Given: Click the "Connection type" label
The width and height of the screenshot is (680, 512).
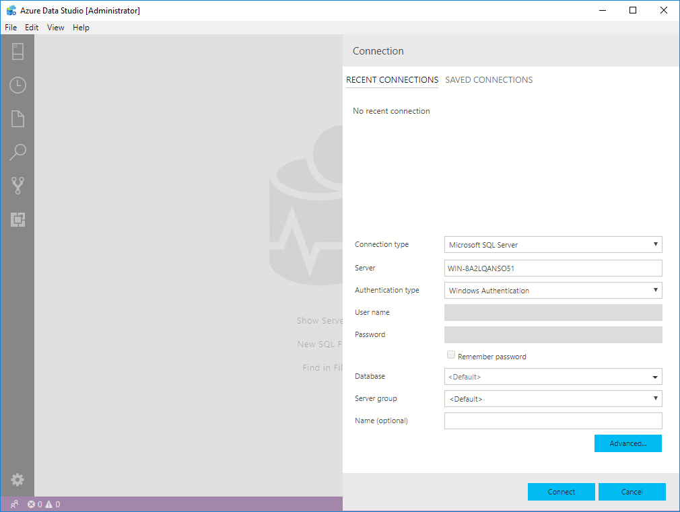Looking at the screenshot, I should pos(382,244).
